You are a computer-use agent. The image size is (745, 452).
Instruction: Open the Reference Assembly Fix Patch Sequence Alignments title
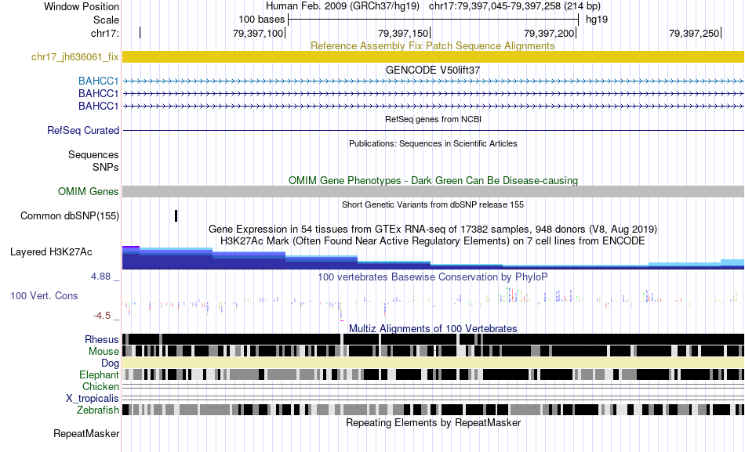pos(432,45)
